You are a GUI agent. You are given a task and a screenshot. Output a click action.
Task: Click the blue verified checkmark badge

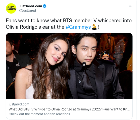(45, 6)
